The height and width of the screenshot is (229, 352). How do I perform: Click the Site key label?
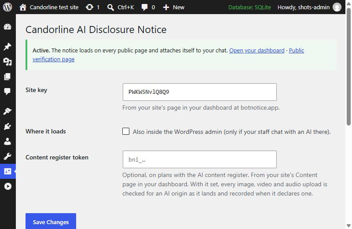click(37, 90)
